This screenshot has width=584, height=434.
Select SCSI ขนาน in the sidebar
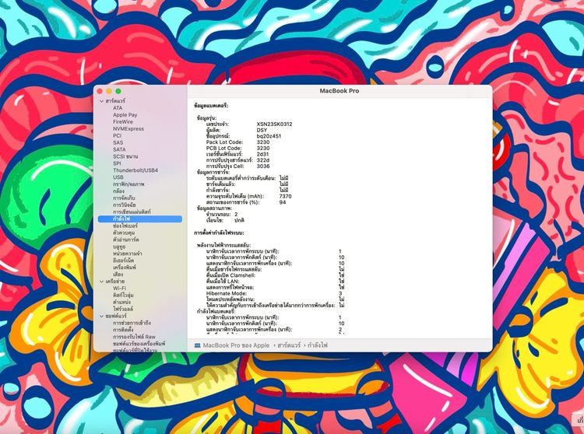point(125,156)
